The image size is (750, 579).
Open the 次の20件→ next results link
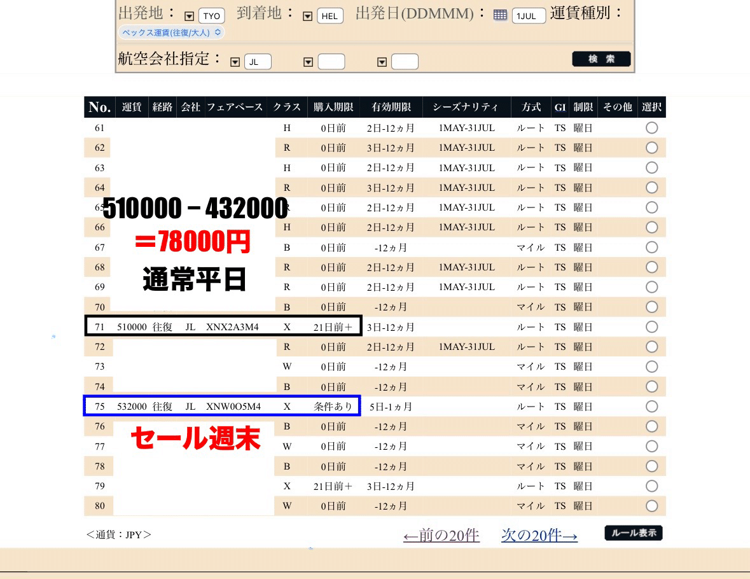tap(539, 536)
